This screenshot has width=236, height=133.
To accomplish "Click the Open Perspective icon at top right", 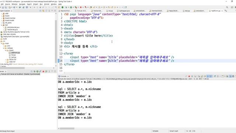I will pyautogui.click(x=232, y=7).
